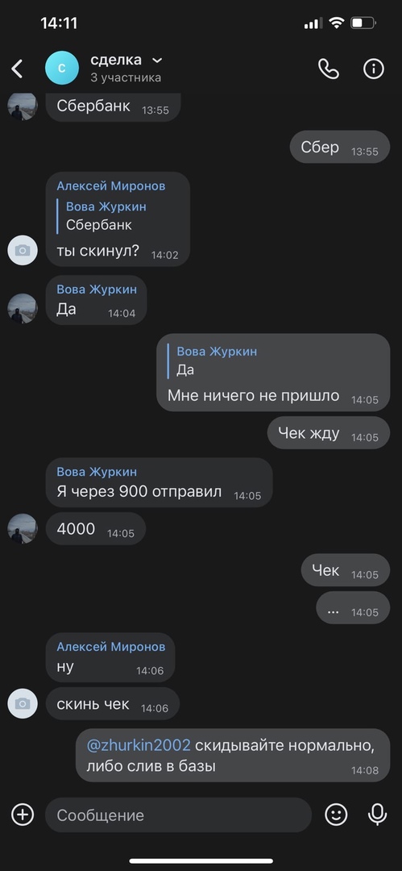Open the emoji smiley picker
Screen dimensions: 402x871
coord(336,815)
